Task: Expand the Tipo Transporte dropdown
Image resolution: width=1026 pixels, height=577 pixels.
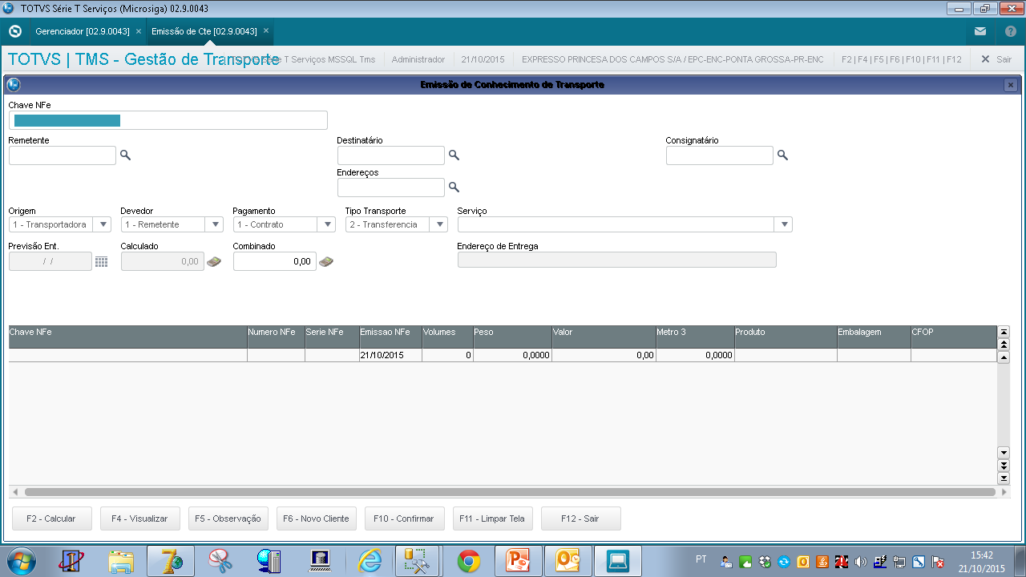Action: [438, 224]
